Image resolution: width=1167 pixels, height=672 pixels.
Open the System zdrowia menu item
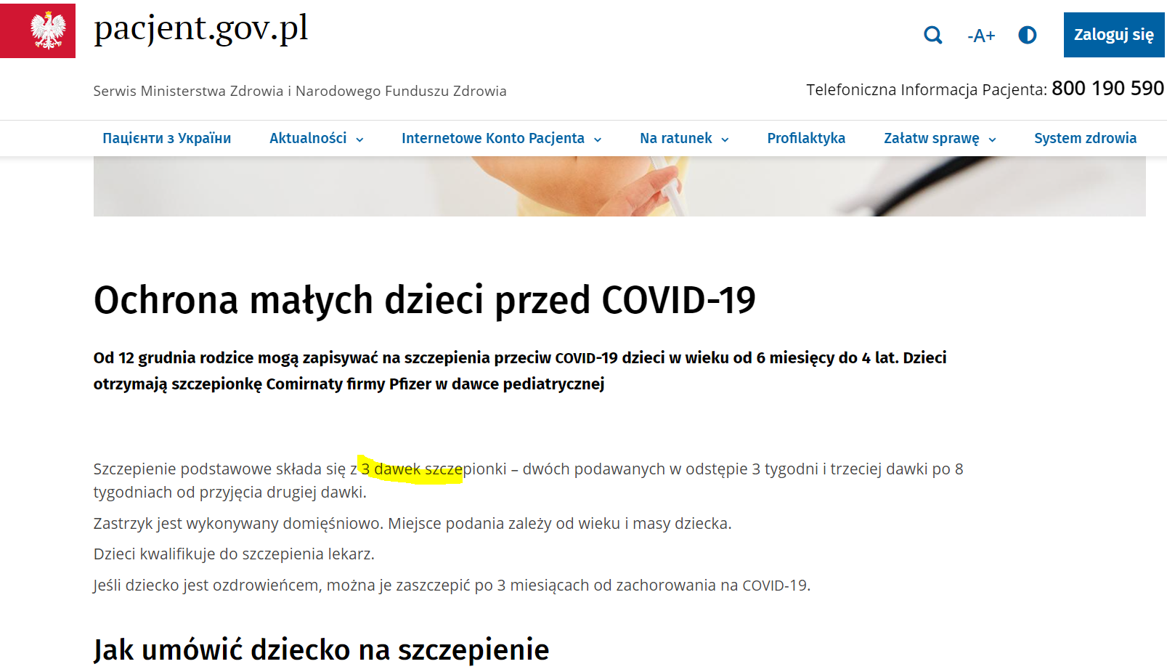tap(1086, 138)
